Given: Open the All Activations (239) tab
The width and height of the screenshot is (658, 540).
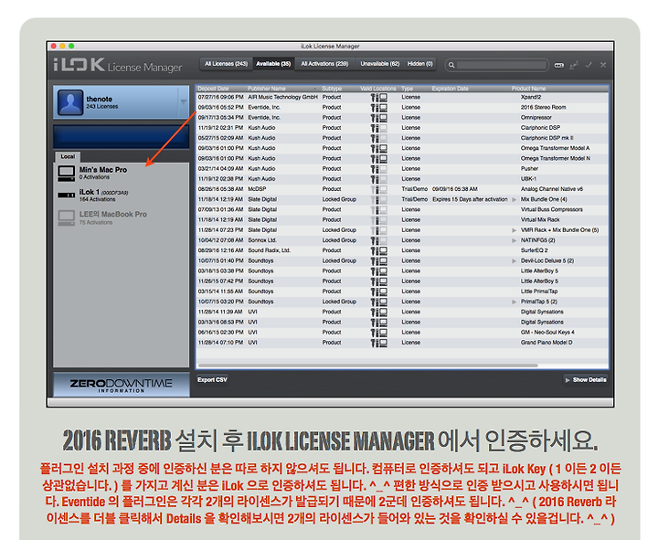Looking at the screenshot, I should click(324, 64).
